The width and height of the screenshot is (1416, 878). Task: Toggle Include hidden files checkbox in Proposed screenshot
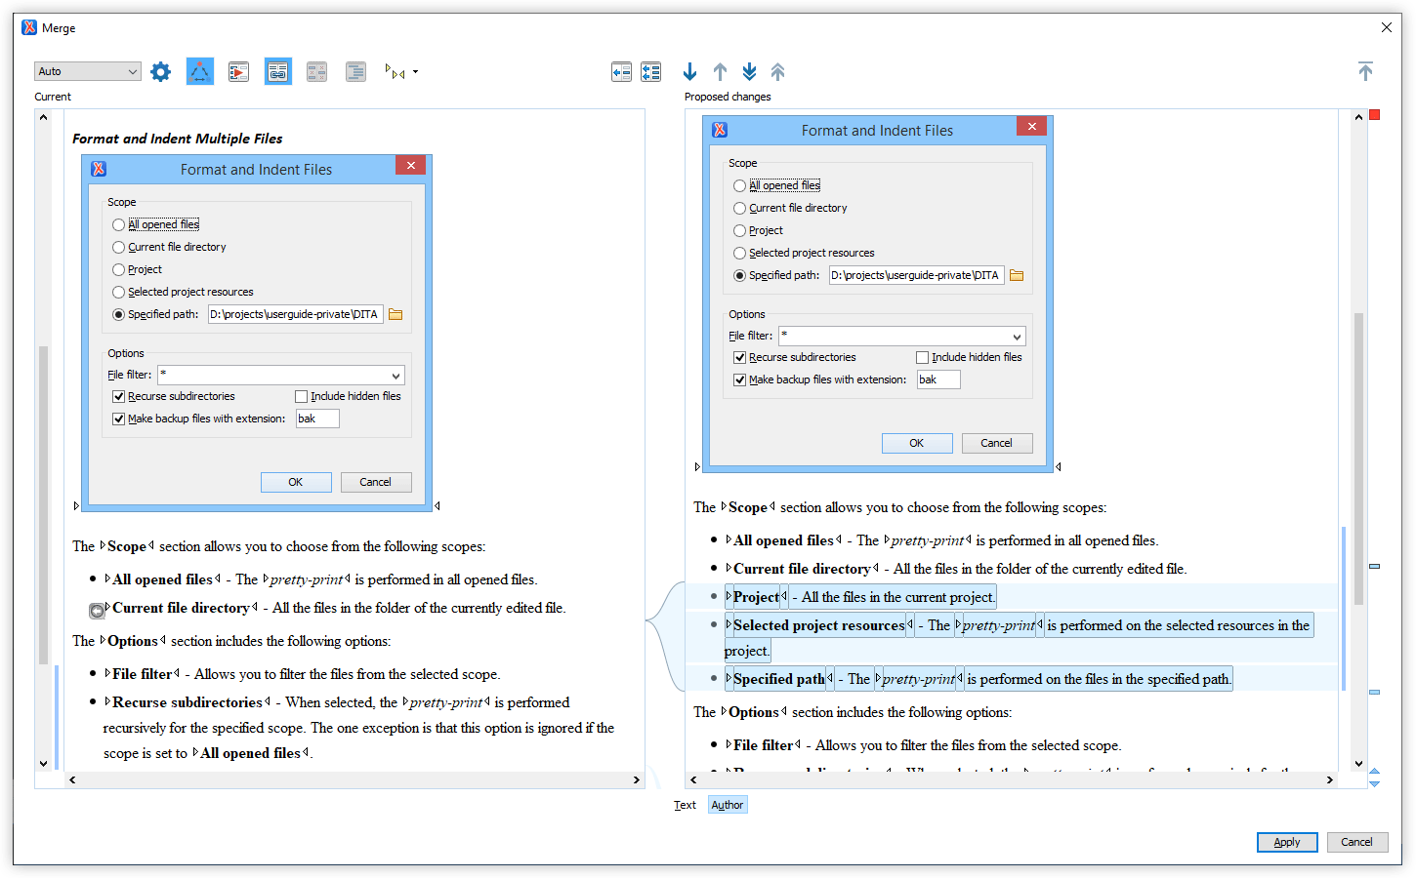point(922,357)
